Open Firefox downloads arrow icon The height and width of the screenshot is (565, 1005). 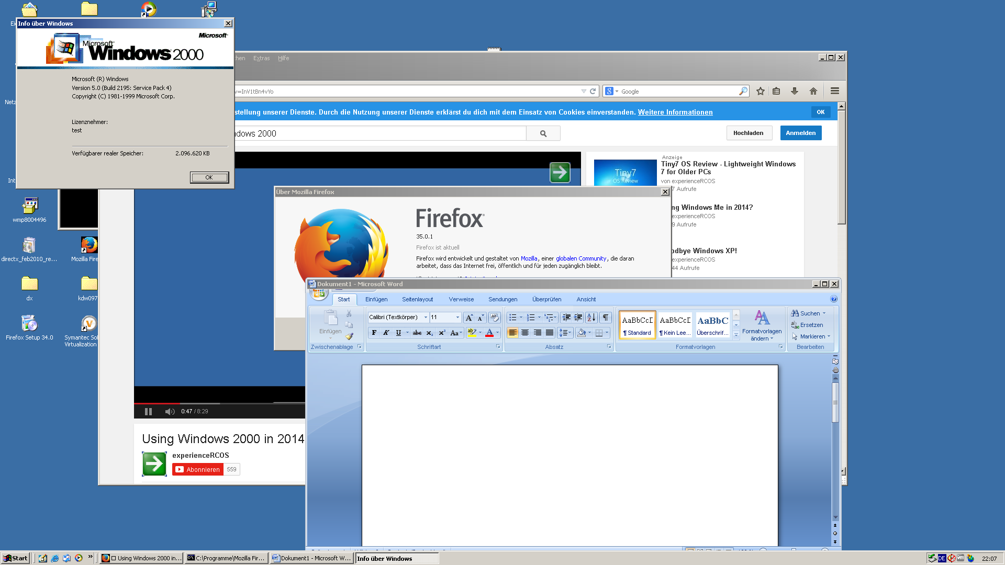[x=795, y=91]
